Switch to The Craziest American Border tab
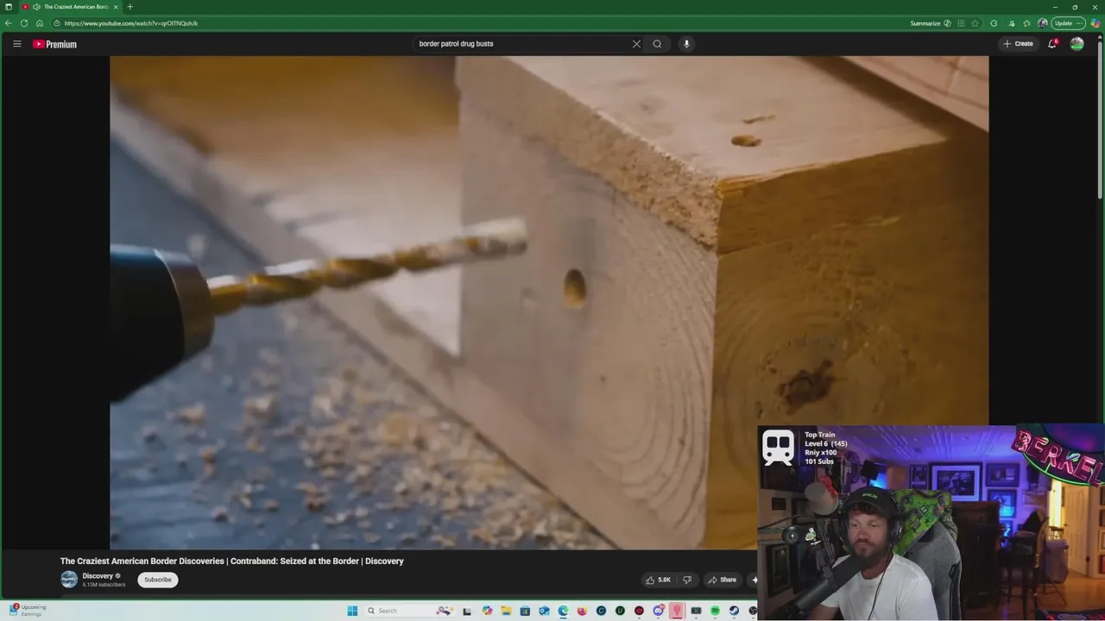This screenshot has height=621, width=1105. [x=70, y=7]
